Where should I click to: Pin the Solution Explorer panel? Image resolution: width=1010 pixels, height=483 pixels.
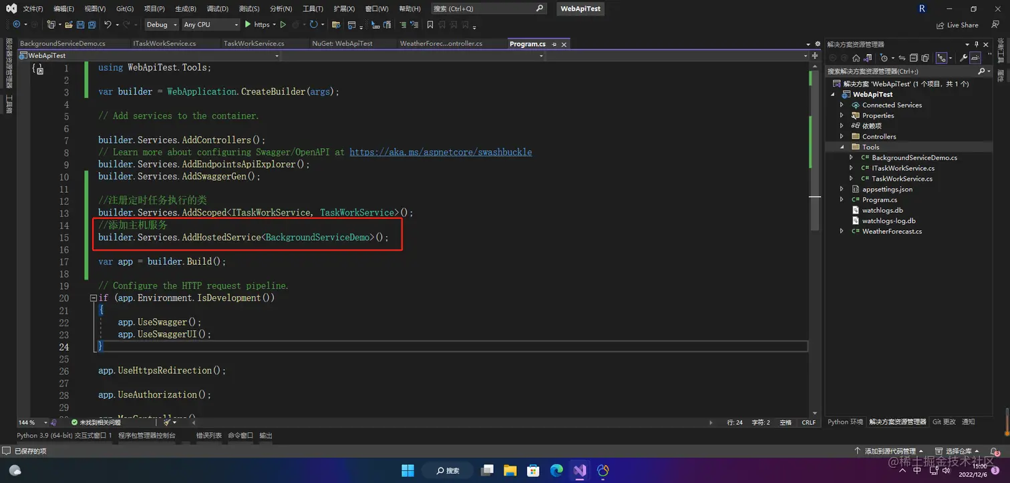976,44
